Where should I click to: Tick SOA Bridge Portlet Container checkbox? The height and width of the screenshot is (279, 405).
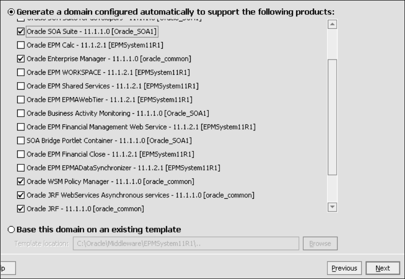20,140
